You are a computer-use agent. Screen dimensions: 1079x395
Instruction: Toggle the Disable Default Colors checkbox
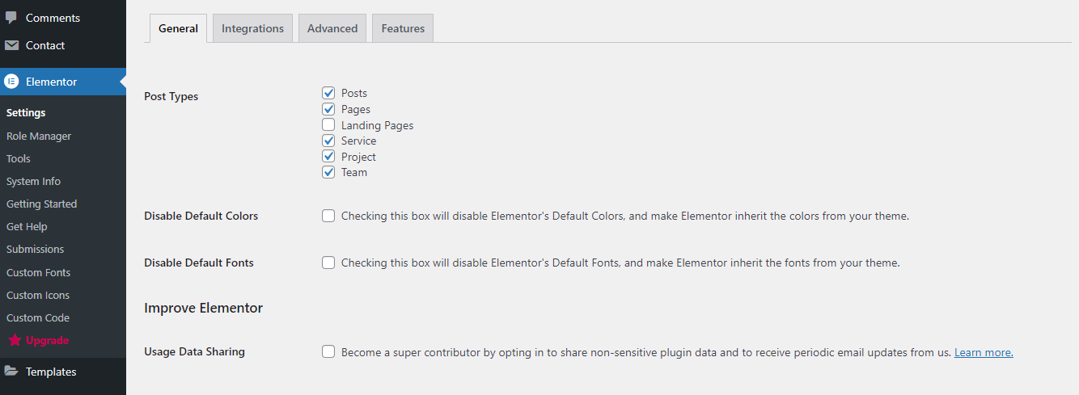click(328, 216)
